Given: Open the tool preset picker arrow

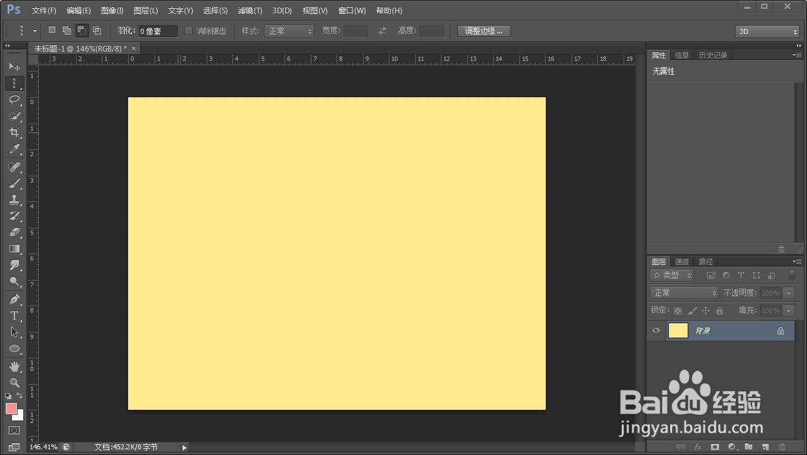Looking at the screenshot, I should tap(35, 31).
